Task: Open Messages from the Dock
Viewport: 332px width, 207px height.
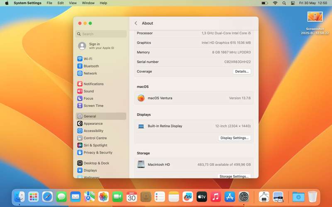Action: 61,197
